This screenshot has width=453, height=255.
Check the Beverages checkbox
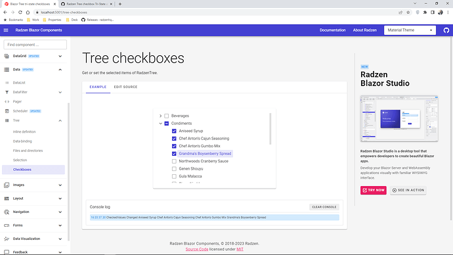[x=166, y=116]
